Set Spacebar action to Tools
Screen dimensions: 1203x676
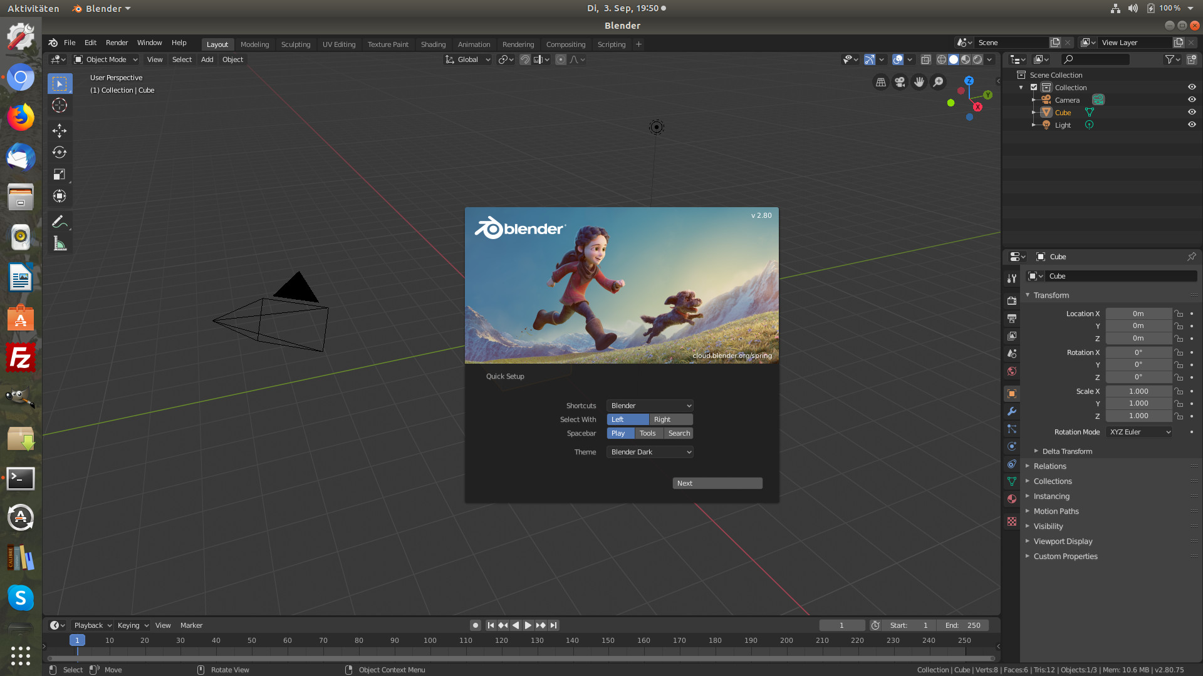coord(648,433)
